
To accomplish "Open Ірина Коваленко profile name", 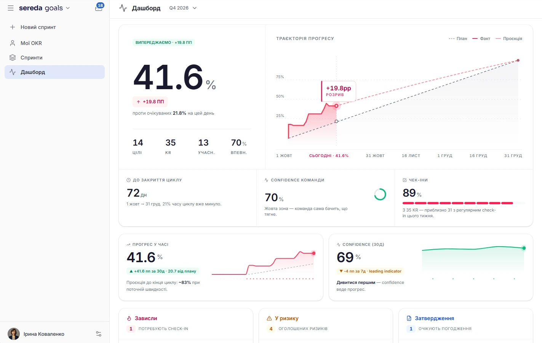I will click(x=44, y=334).
